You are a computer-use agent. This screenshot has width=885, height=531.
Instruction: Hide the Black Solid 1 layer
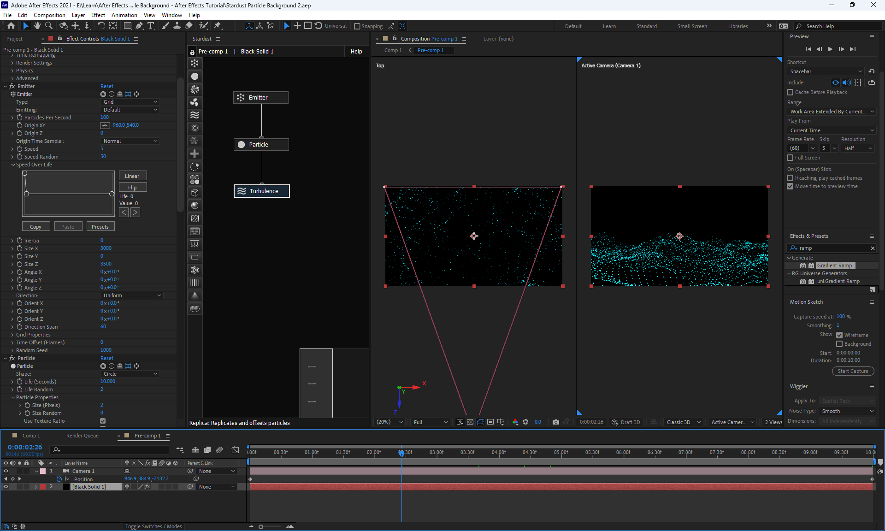(6, 487)
